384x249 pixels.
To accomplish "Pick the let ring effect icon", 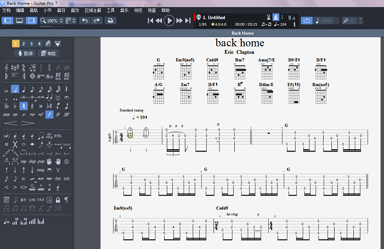I will click(x=49, y=135).
